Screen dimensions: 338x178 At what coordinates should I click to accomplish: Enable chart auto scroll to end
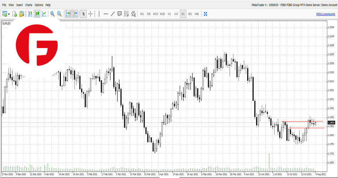coord(68,14)
